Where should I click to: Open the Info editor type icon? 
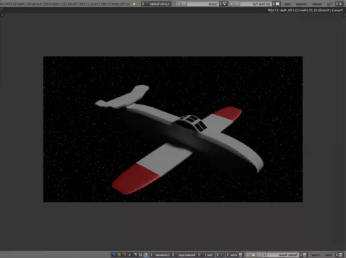(340, 3)
